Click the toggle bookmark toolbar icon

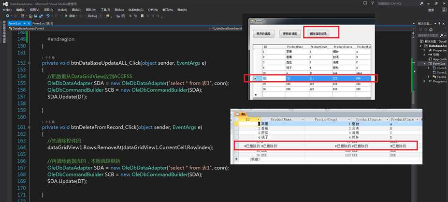142,16
